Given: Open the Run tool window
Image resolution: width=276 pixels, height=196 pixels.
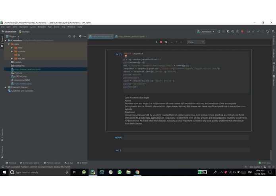Looking at the screenshot, I should coord(69,163).
